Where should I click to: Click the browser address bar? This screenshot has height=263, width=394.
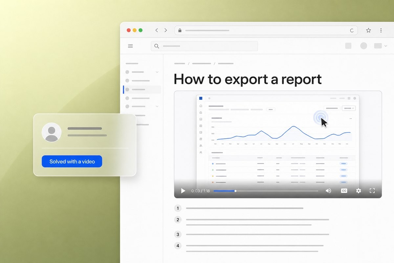pyautogui.click(x=266, y=30)
